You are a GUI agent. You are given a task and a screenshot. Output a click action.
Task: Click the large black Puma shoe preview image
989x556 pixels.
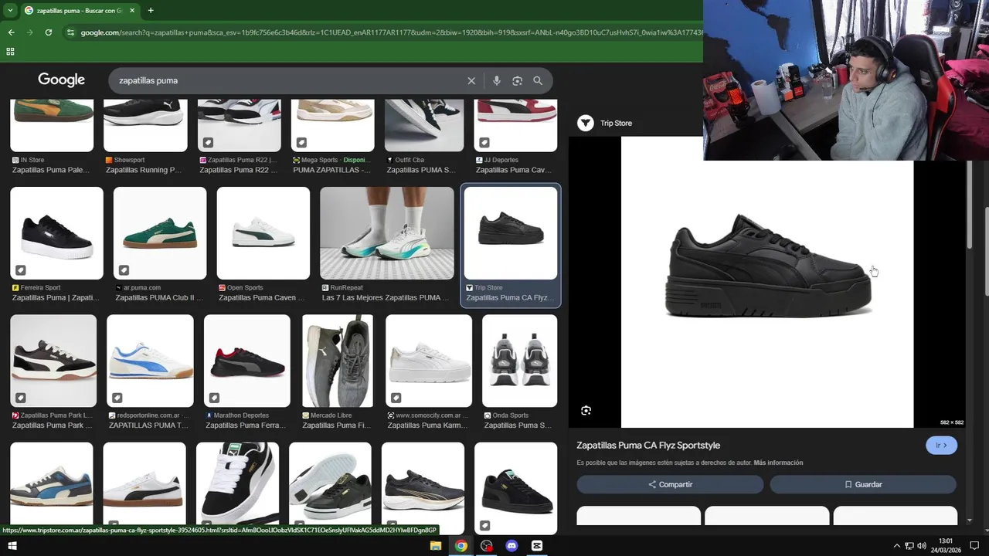tap(767, 283)
